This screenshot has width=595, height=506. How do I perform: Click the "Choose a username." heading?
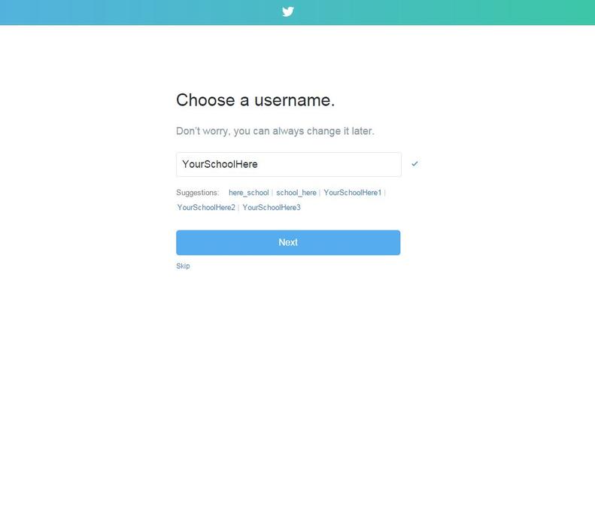point(256,100)
